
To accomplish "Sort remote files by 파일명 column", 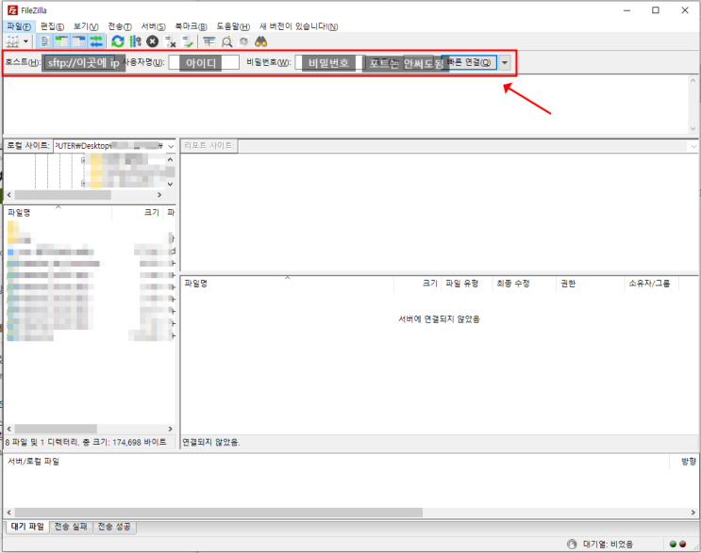I will (287, 284).
